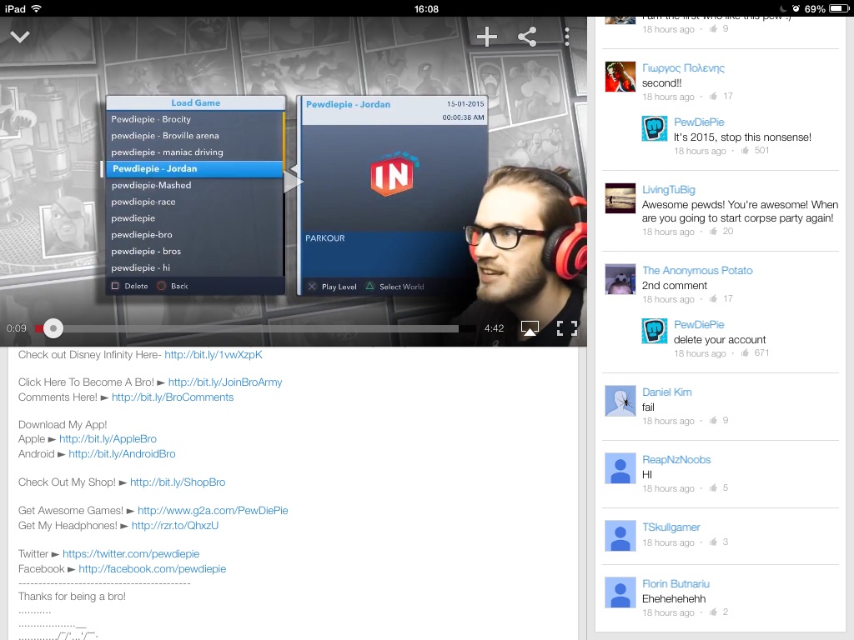Thumbs up Daniel Kim's 'fail' comment

point(713,421)
